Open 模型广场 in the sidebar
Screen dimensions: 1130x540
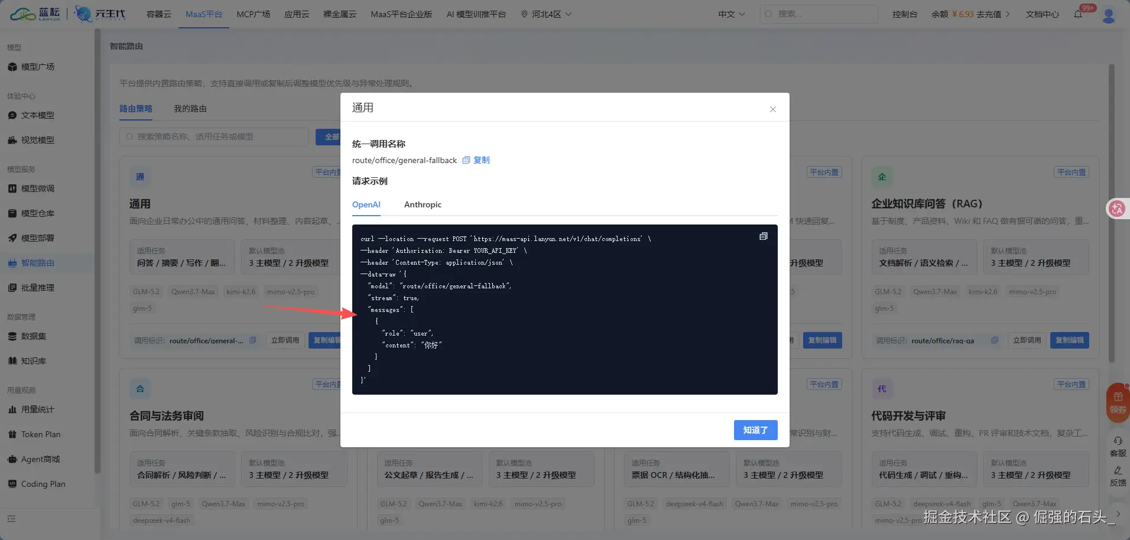(x=38, y=67)
